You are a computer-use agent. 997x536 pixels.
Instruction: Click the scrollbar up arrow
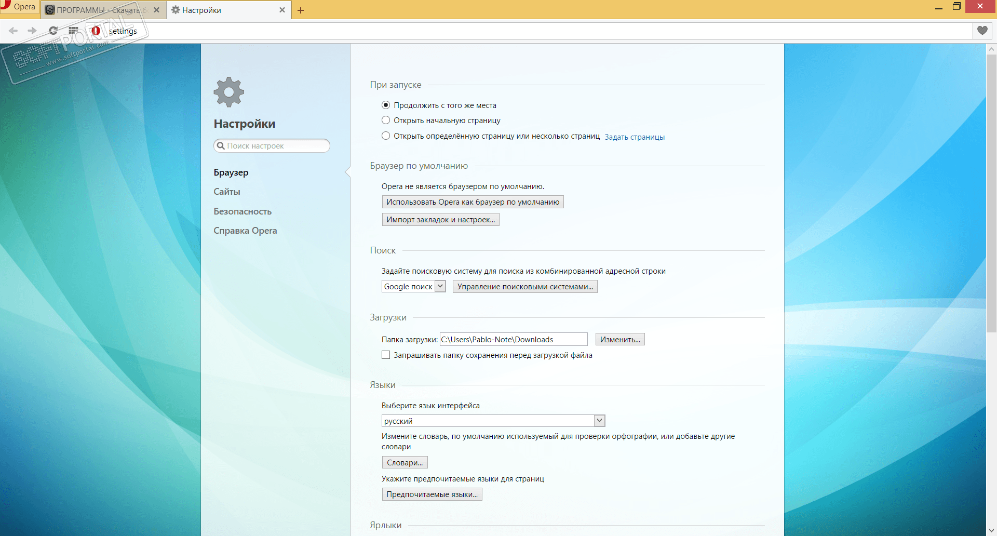point(991,49)
